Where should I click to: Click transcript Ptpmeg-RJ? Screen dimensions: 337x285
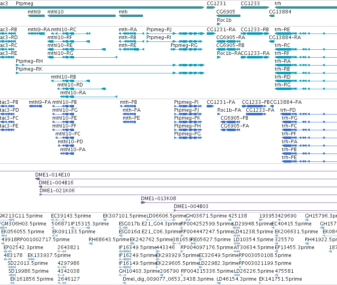tap(175, 34)
